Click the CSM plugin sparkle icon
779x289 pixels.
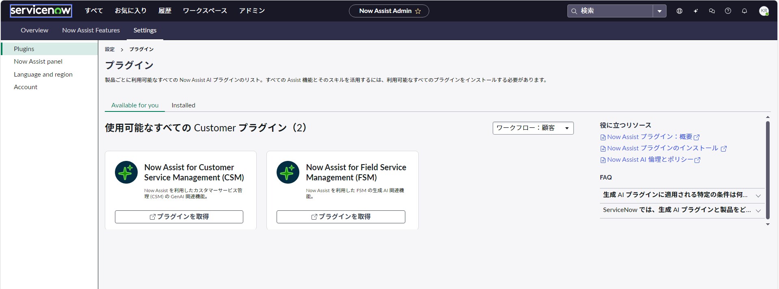tap(126, 172)
